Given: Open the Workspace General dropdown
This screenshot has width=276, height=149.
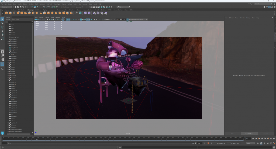Looking at the screenshot, I should [263, 4].
